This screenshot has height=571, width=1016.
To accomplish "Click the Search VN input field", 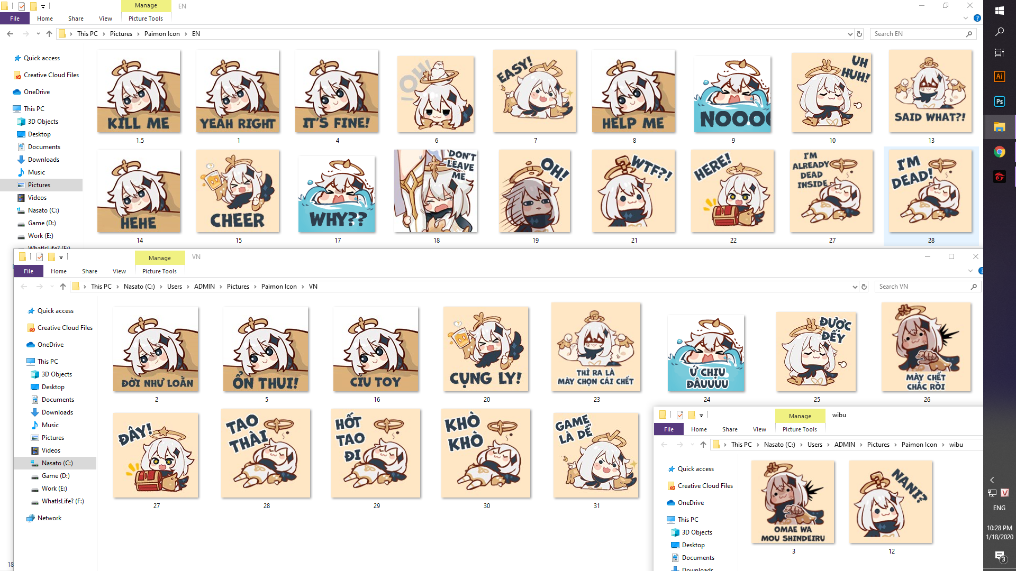I will pos(922,287).
